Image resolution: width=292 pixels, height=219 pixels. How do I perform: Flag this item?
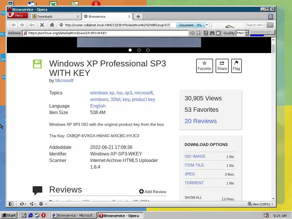(236, 66)
